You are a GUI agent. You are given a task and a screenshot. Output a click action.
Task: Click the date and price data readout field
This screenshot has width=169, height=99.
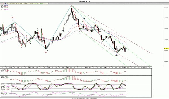click(27, 4)
